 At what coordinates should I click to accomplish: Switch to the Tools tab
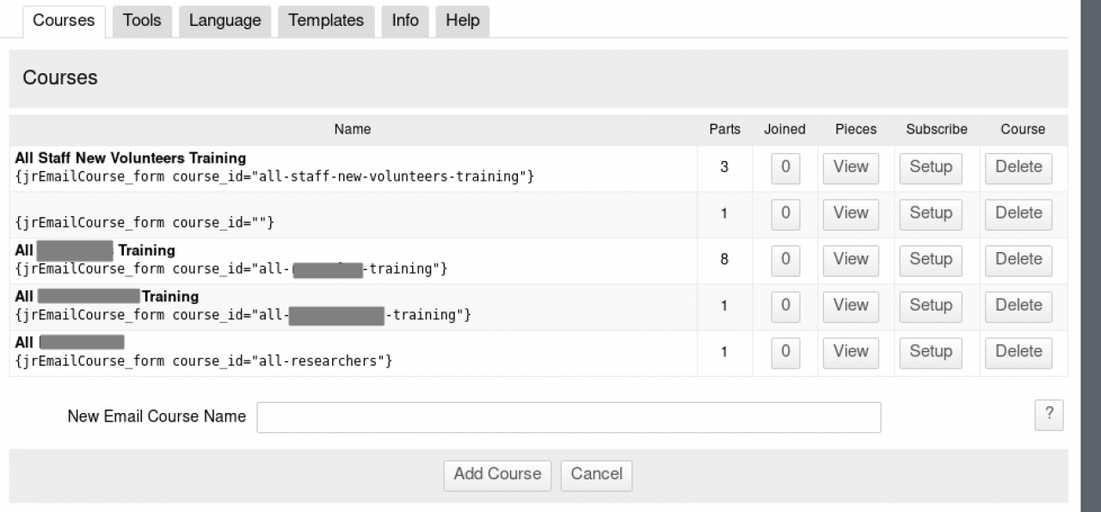click(x=142, y=21)
